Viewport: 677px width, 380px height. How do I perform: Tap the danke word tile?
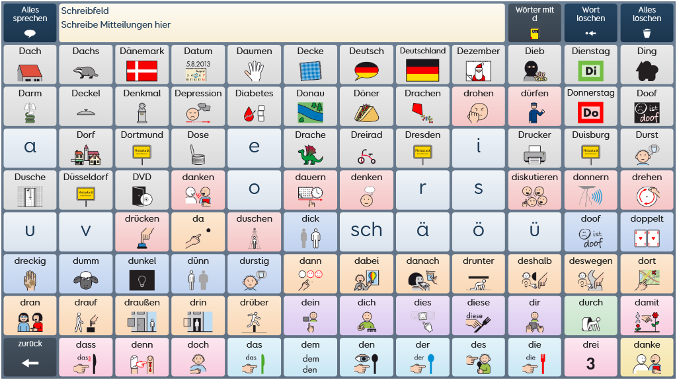pyautogui.click(x=647, y=358)
